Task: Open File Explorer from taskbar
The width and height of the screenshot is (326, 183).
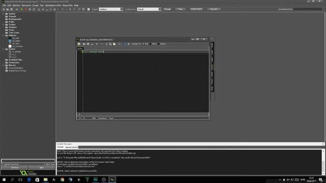Action: point(45,179)
